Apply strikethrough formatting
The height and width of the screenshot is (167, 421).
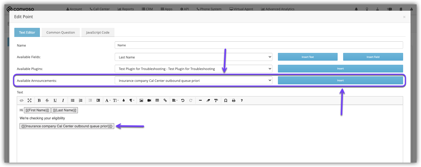(47, 101)
